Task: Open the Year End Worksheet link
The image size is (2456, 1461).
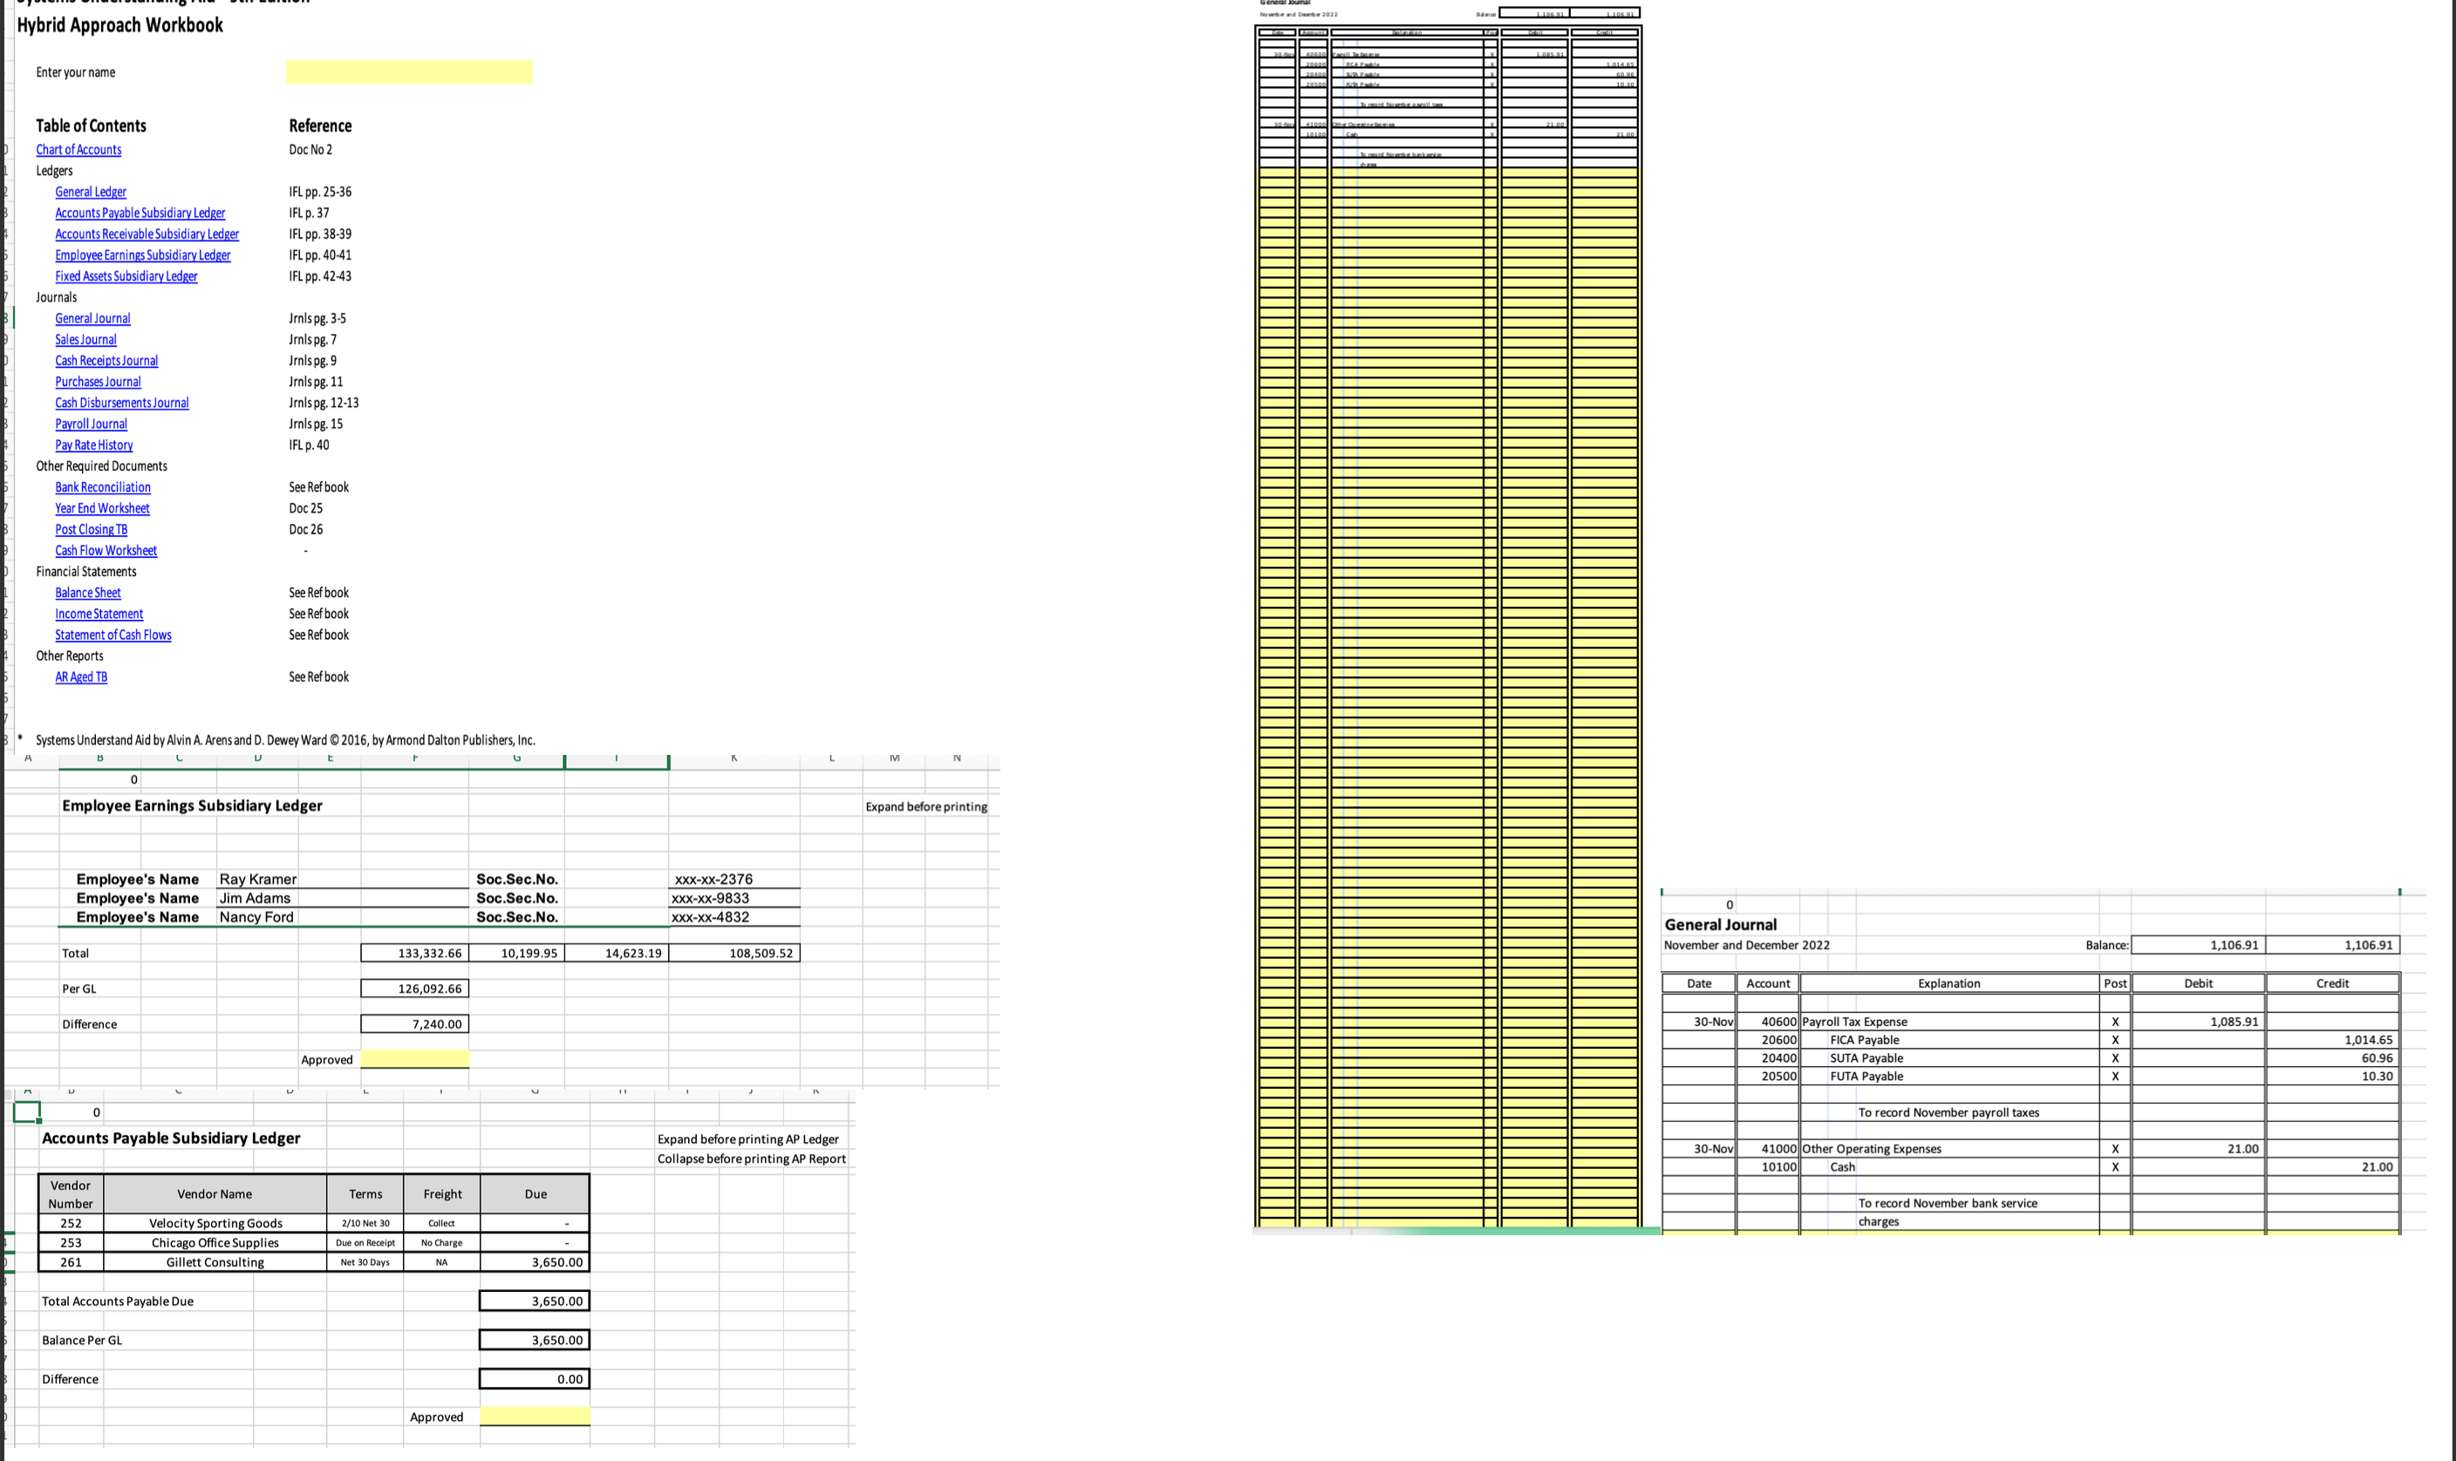Action: tap(102, 508)
